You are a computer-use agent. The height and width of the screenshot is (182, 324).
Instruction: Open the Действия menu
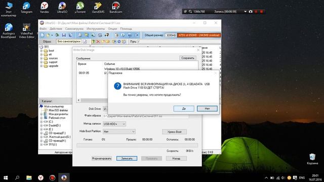56,29
